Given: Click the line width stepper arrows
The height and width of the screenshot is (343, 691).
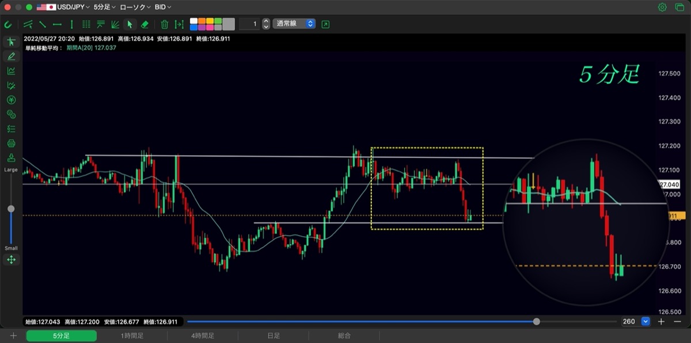Looking at the screenshot, I should tap(266, 24).
